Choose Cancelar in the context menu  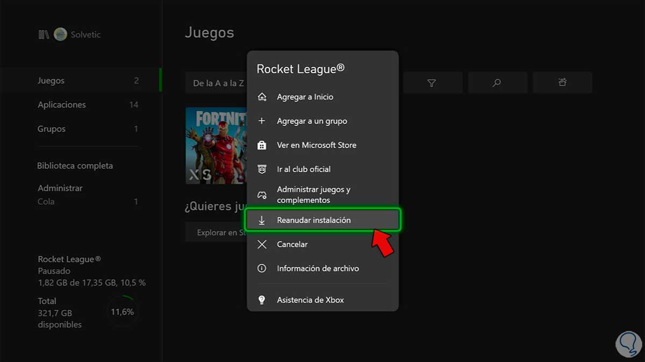[x=322, y=245]
